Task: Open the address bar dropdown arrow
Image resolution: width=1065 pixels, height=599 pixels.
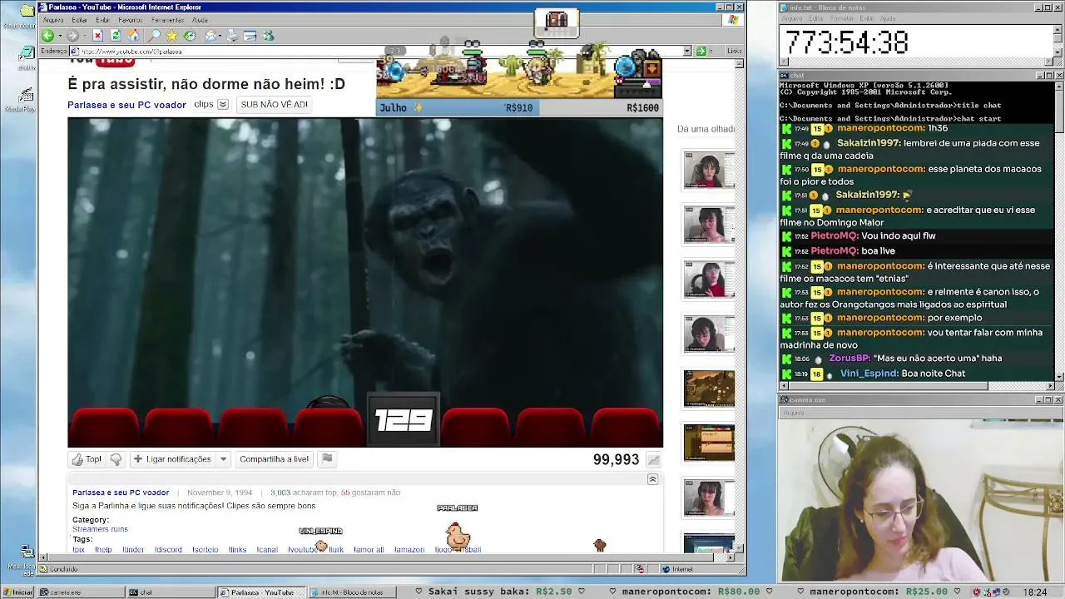Action: (x=687, y=51)
